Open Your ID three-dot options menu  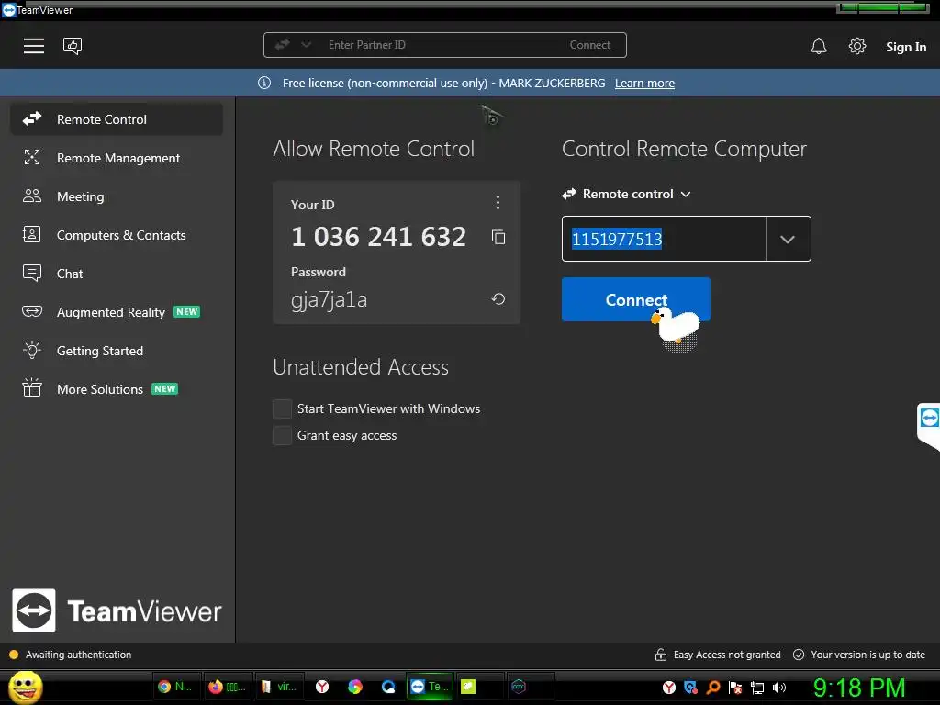click(x=498, y=203)
